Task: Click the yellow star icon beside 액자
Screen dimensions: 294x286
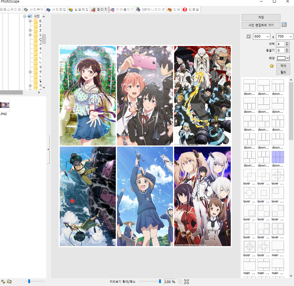Action: (272, 66)
